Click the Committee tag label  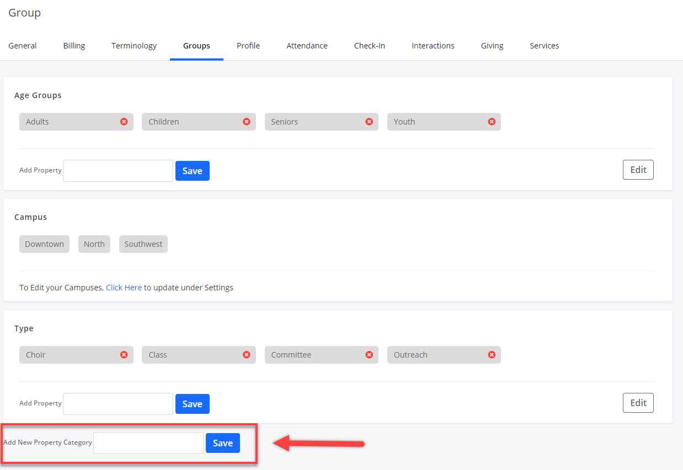click(x=291, y=355)
